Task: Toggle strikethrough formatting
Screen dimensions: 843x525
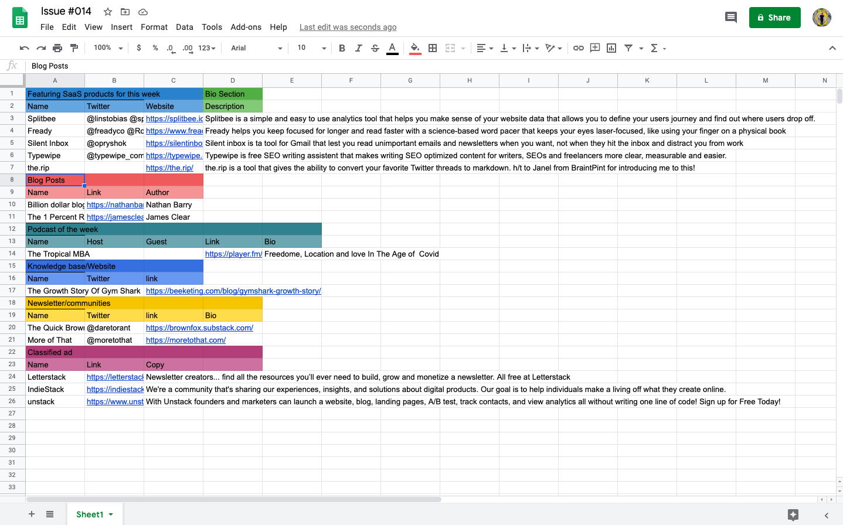Action: point(375,47)
